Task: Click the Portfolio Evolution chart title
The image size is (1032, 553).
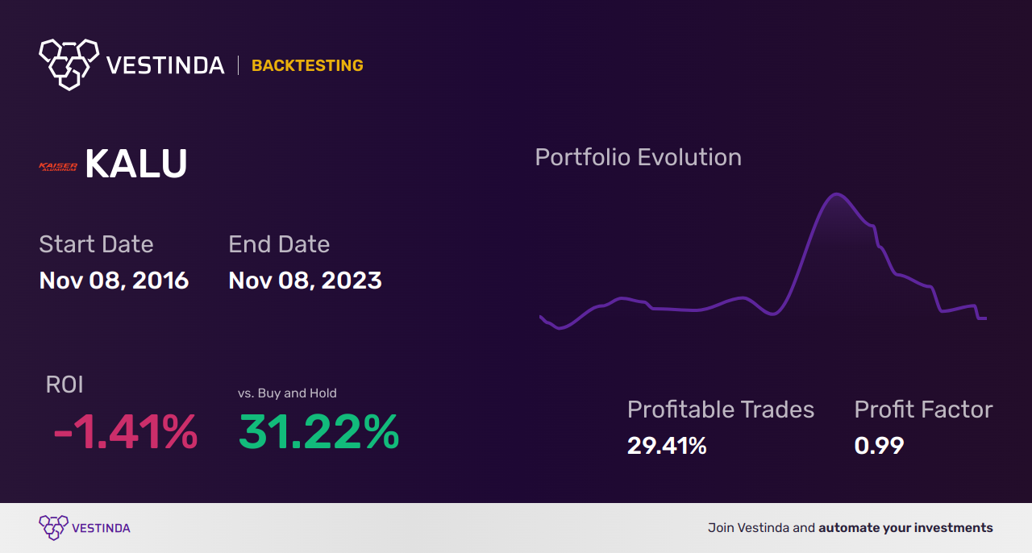Action: 638,157
